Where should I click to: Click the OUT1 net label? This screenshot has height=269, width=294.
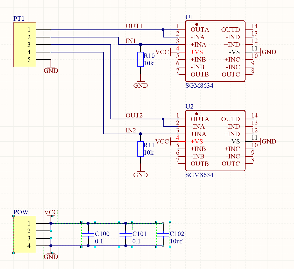(134, 26)
